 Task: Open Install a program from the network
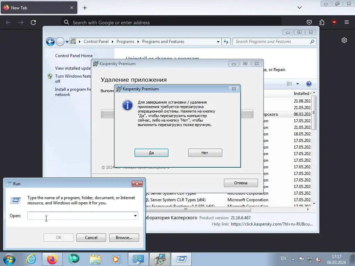73,92
